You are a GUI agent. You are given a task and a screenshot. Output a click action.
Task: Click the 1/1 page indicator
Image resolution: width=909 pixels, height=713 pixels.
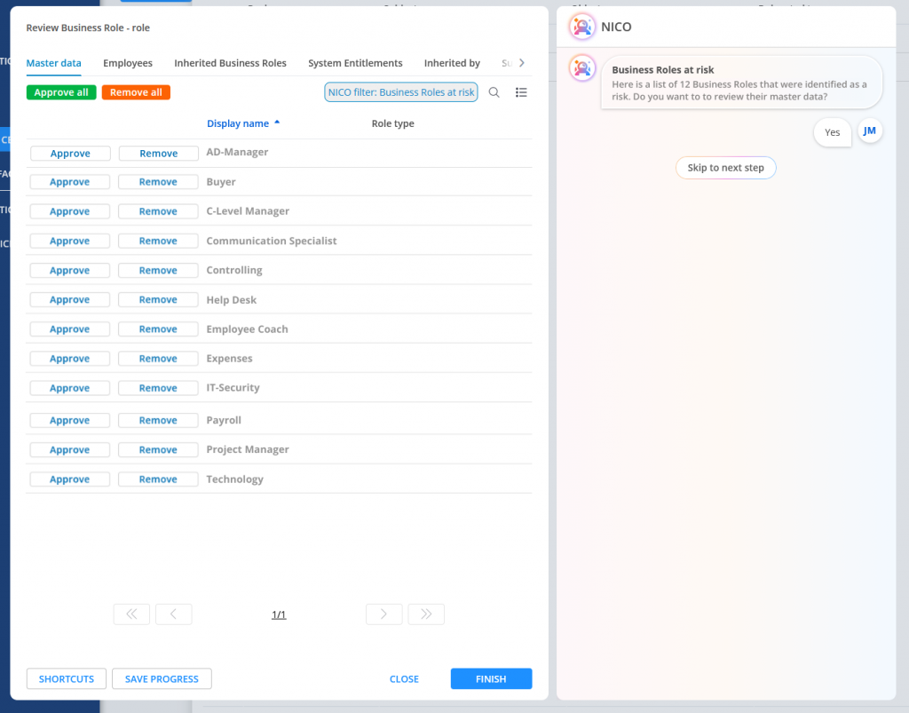click(279, 614)
